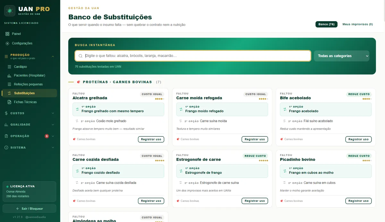This screenshot has height=222, width=385.
Task: Click the red 3 badge on OPERAÇÃO
Action: (47, 136)
